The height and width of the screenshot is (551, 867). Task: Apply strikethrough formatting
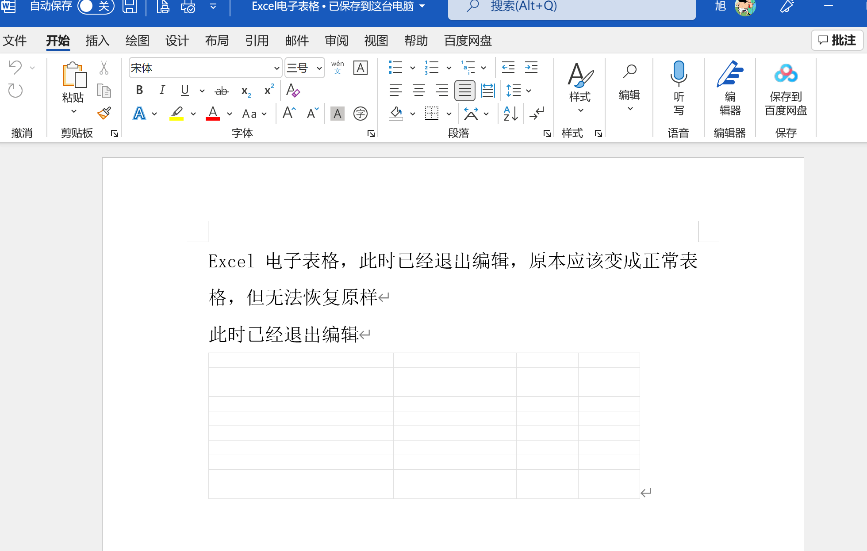[221, 91]
